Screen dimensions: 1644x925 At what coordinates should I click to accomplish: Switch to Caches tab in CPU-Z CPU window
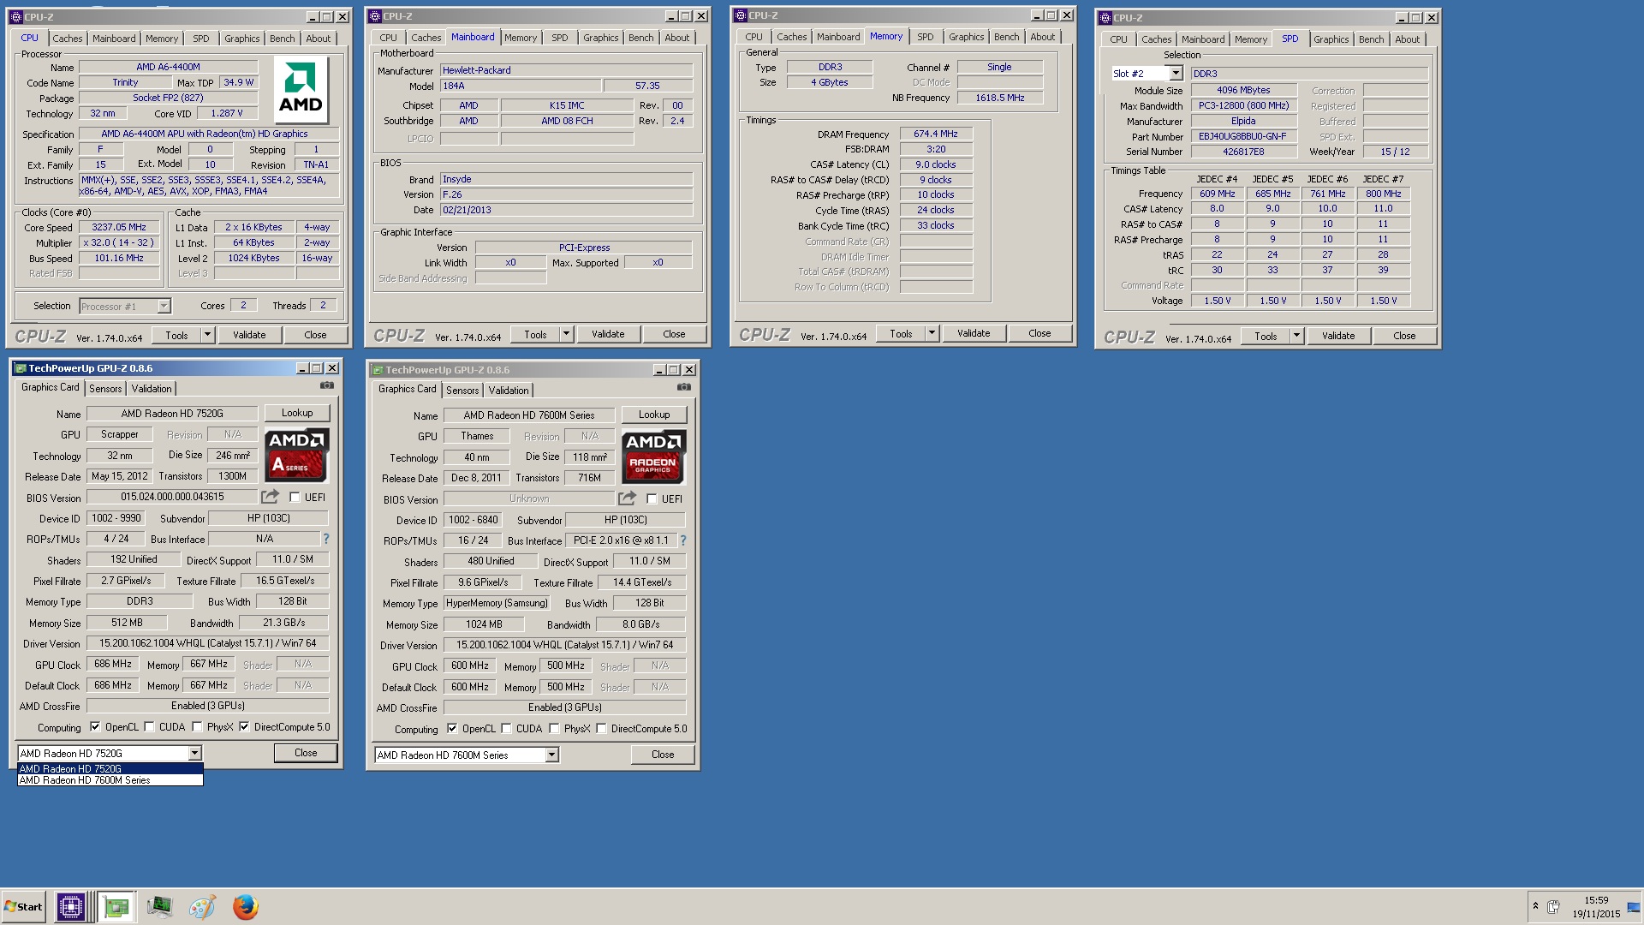click(67, 39)
